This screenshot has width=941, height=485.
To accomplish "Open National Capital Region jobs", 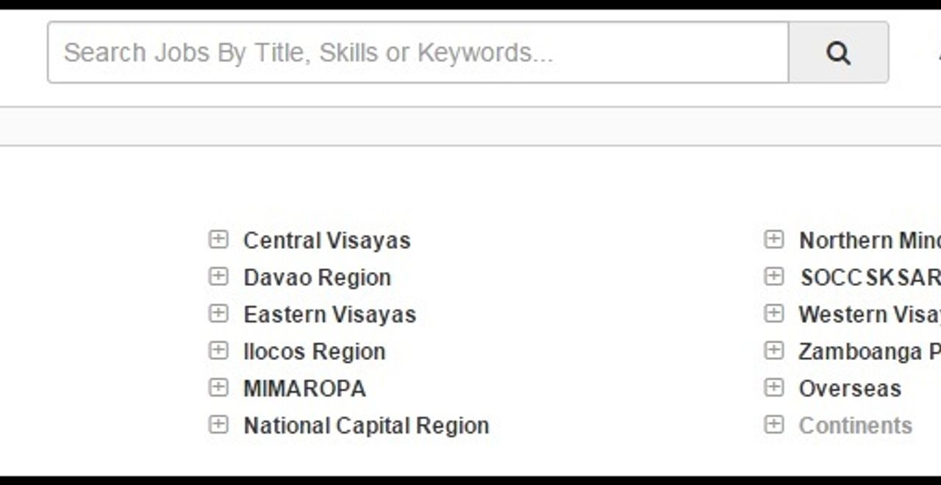I will (366, 425).
